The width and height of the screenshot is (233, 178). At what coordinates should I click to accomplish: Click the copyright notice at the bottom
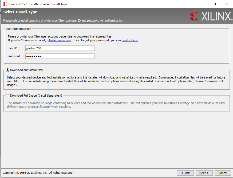[38, 173]
